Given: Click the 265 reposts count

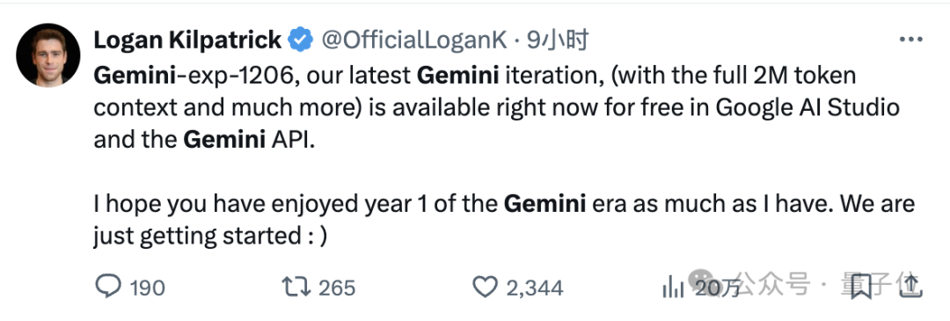Looking at the screenshot, I should click(336, 288).
